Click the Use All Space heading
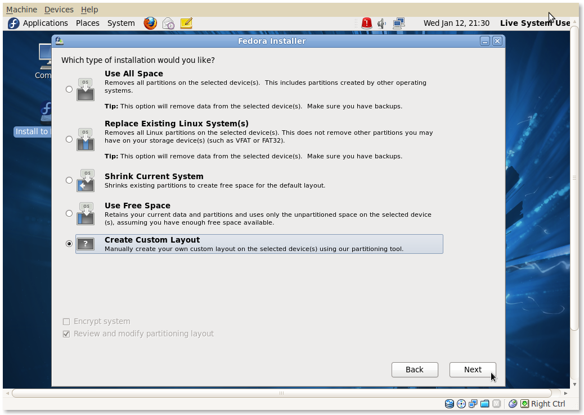 tap(134, 74)
